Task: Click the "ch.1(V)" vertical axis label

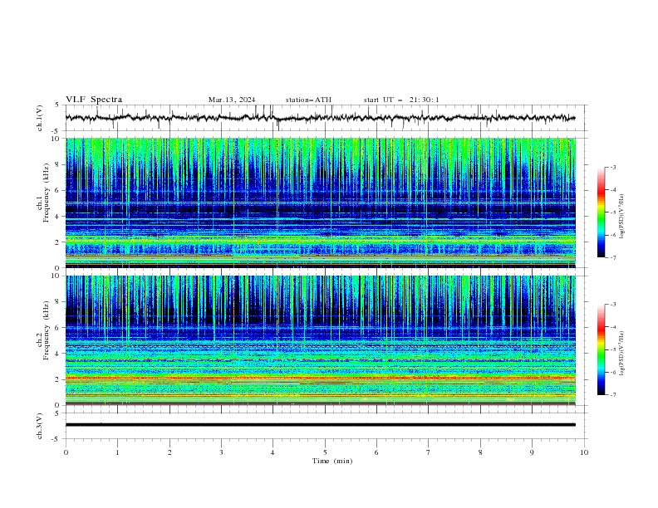Action: [39, 118]
